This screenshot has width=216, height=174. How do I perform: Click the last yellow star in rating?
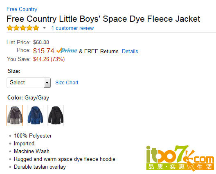tap(36, 28)
